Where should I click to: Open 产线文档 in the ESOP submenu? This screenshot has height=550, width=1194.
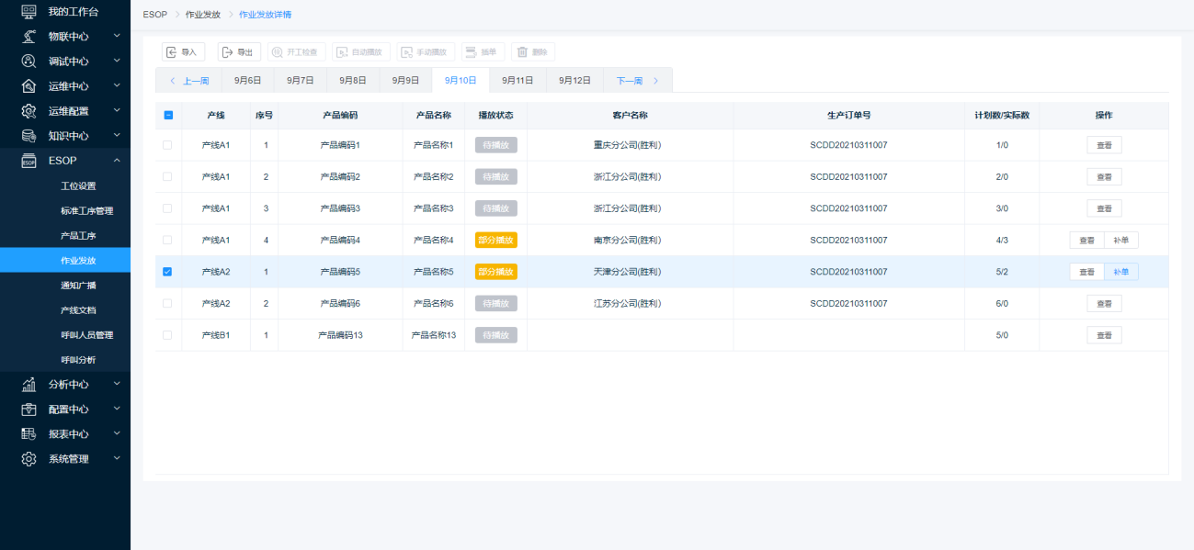point(78,310)
